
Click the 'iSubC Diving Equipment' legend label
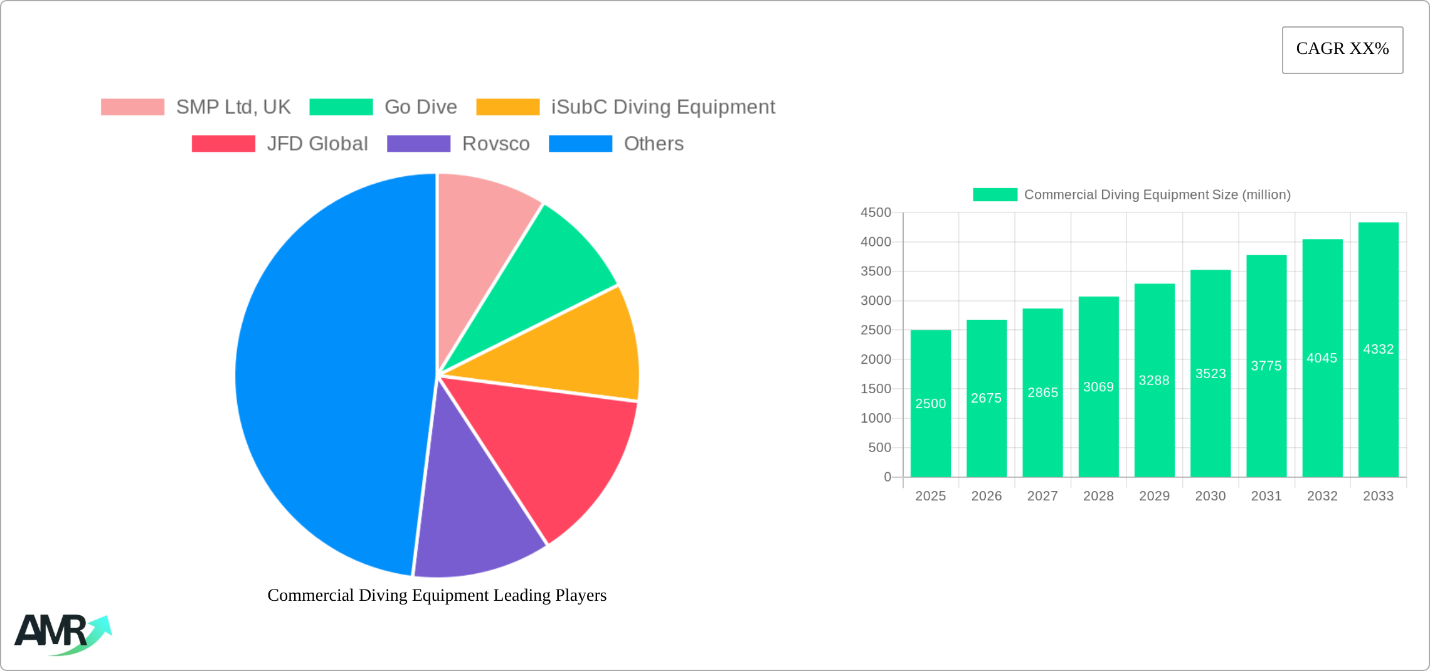(x=663, y=107)
